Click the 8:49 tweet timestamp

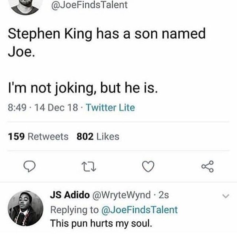click(17, 107)
